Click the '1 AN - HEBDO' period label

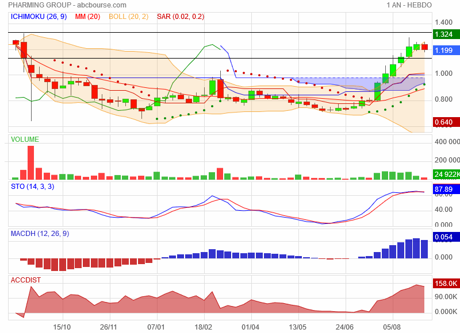(409, 5)
